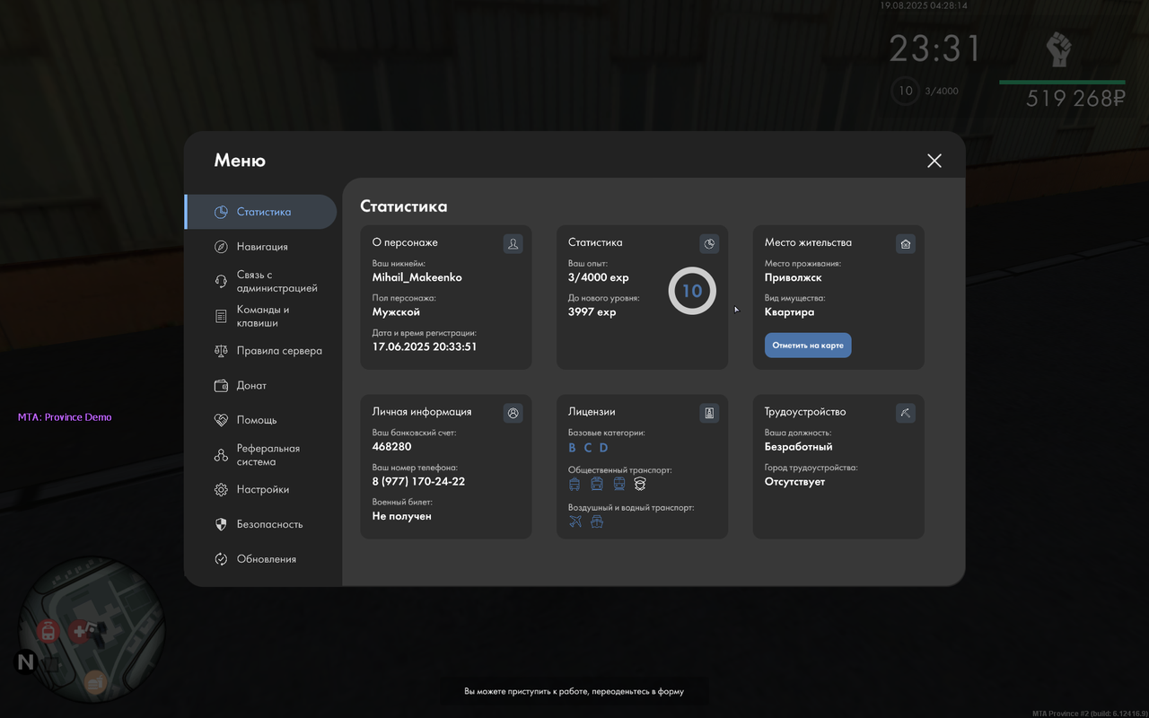Click the nickname Mihail_Makeenko

[417, 277]
